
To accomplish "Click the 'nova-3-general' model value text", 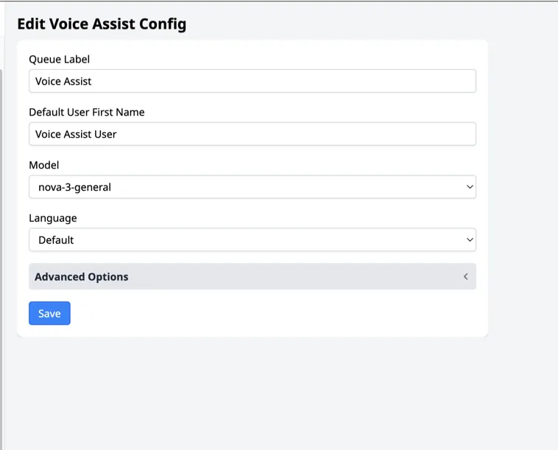I will tap(74, 187).
